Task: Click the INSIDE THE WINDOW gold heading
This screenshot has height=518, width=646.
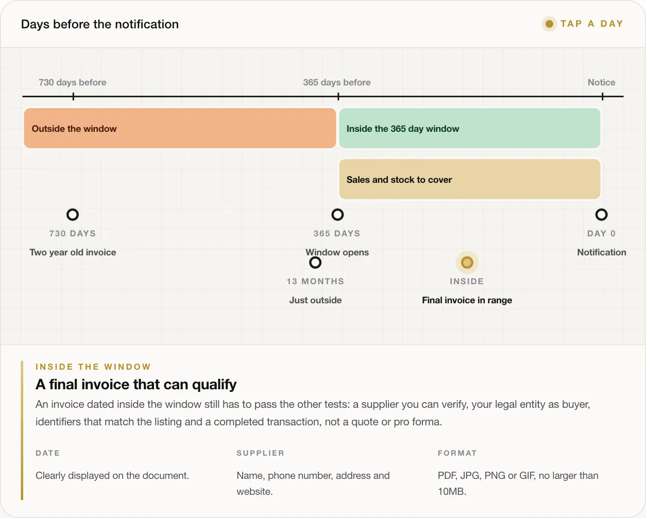Action: point(93,367)
